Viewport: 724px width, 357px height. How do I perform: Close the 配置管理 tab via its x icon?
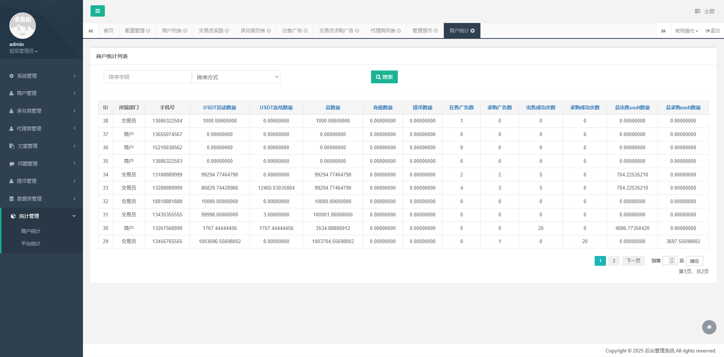click(x=148, y=31)
